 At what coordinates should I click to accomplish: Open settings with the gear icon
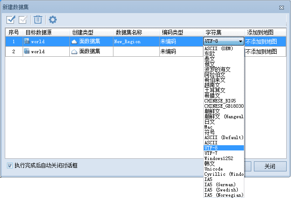53,20
